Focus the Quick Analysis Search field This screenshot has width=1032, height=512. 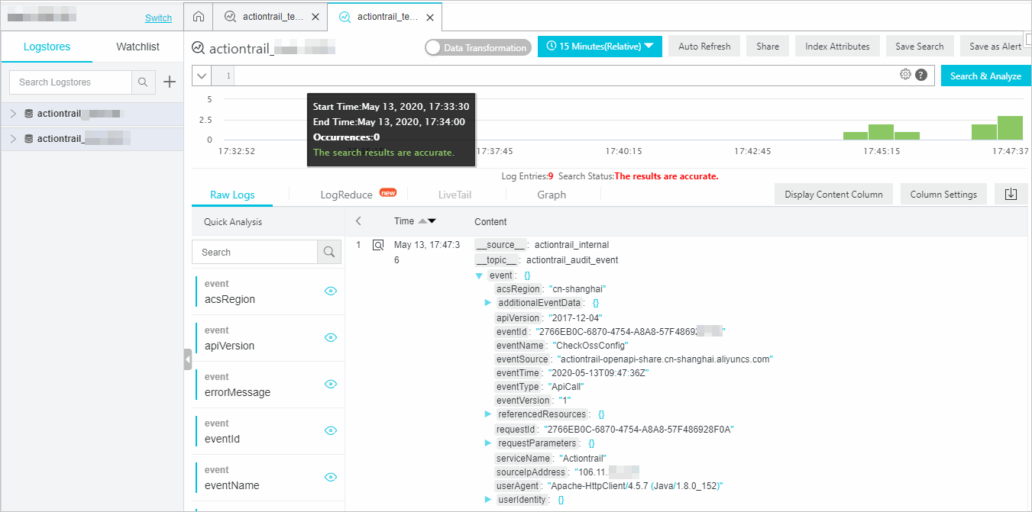pos(254,252)
